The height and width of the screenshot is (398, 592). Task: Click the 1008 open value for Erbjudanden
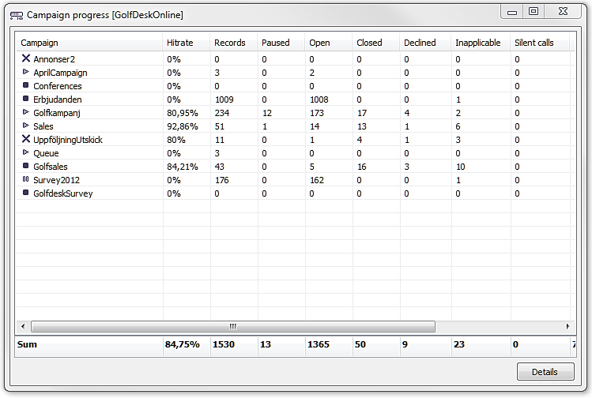point(319,99)
